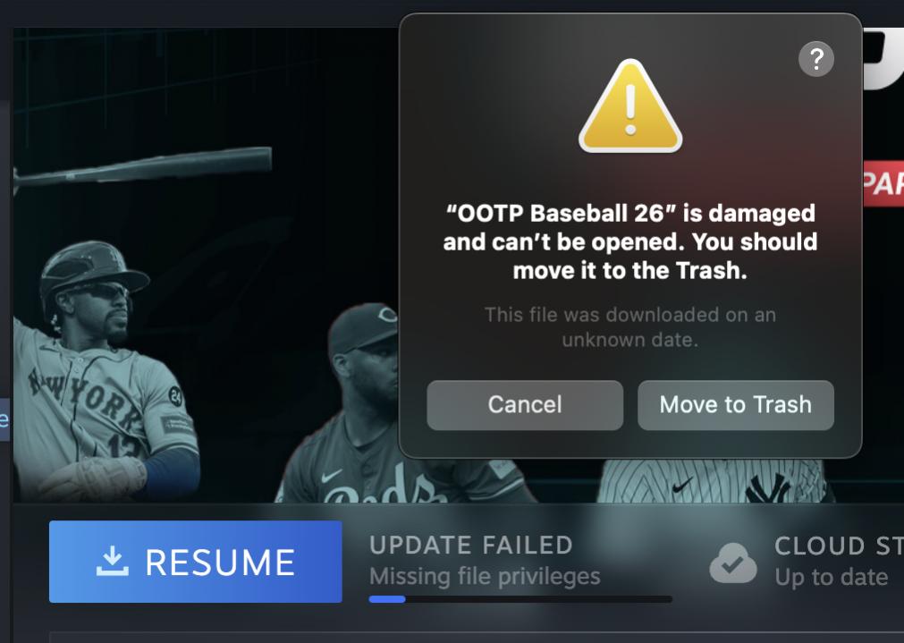The image size is (904, 643).
Task: Click the unknown download date note
Action: pyautogui.click(x=630, y=327)
